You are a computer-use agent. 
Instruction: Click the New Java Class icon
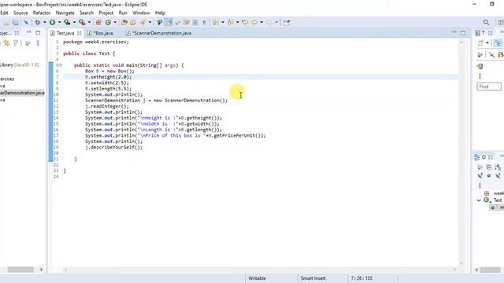109,22
